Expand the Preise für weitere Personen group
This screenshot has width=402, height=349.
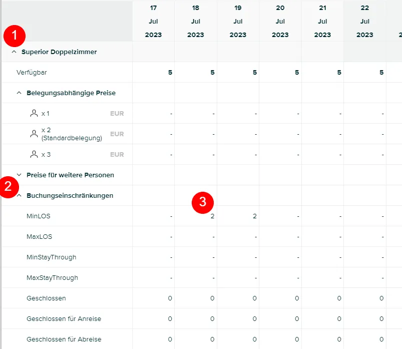[x=19, y=175]
